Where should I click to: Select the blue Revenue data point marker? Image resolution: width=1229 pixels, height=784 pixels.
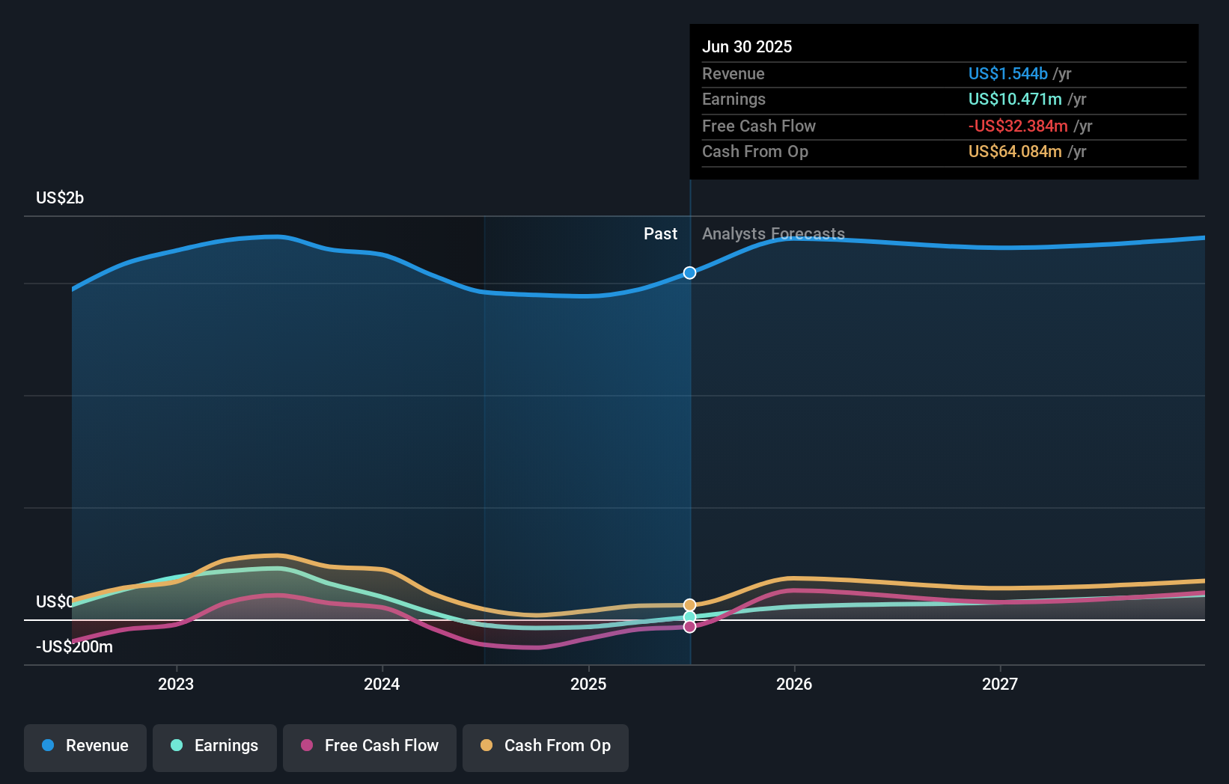click(x=689, y=272)
